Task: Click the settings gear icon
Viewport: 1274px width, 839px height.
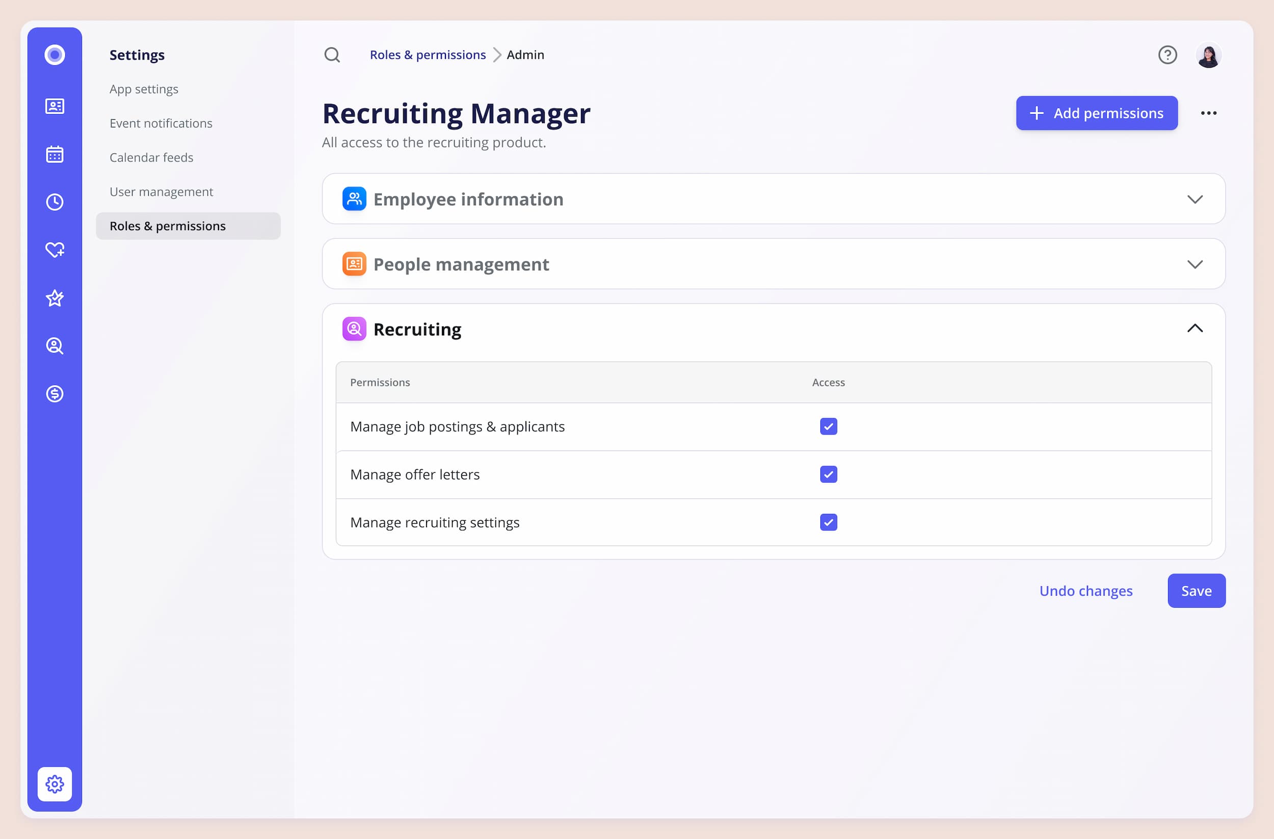Action: tap(55, 784)
